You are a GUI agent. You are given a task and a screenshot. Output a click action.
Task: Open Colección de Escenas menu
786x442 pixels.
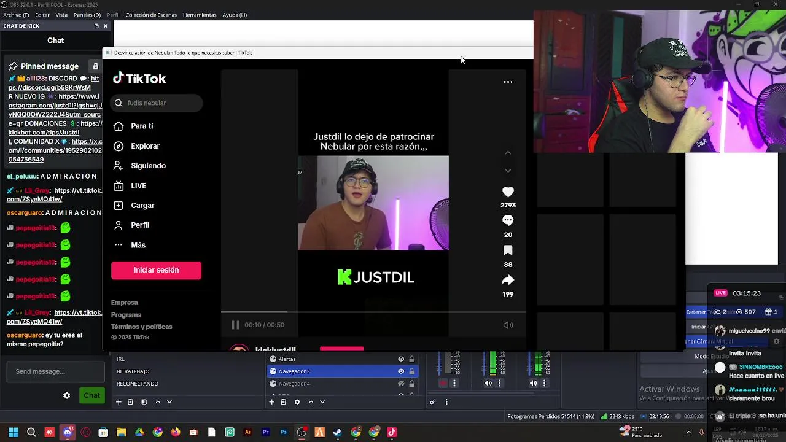click(151, 15)
